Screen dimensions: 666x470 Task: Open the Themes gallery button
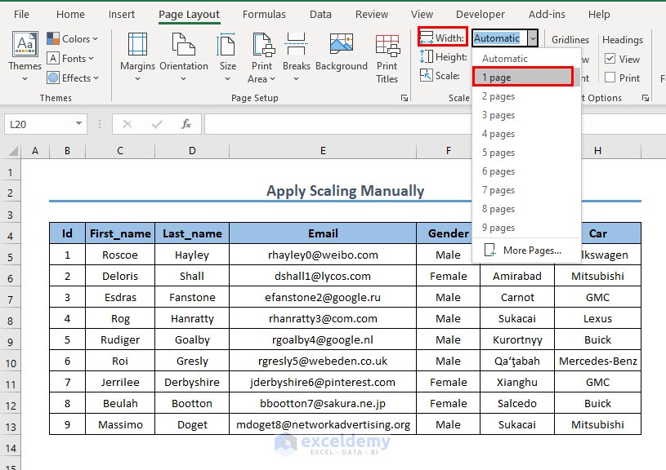coord(25,56)
